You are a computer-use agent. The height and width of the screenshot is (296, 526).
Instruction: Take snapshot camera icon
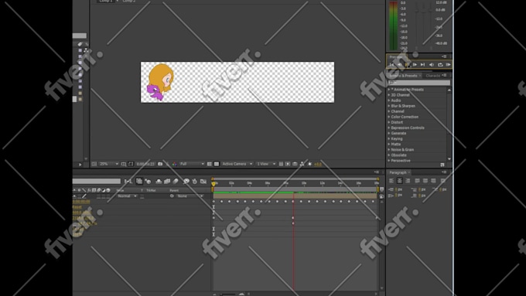click(160, 164)
